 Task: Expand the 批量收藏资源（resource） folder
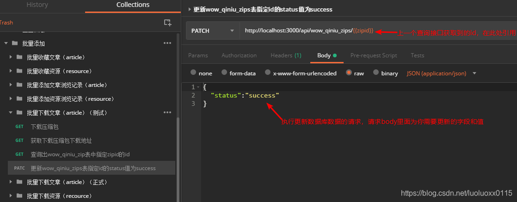pyautogui.click(x=11, y=71)
